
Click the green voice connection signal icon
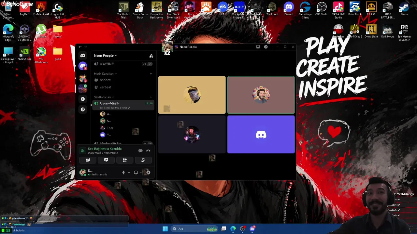click(x=83, y=151)
